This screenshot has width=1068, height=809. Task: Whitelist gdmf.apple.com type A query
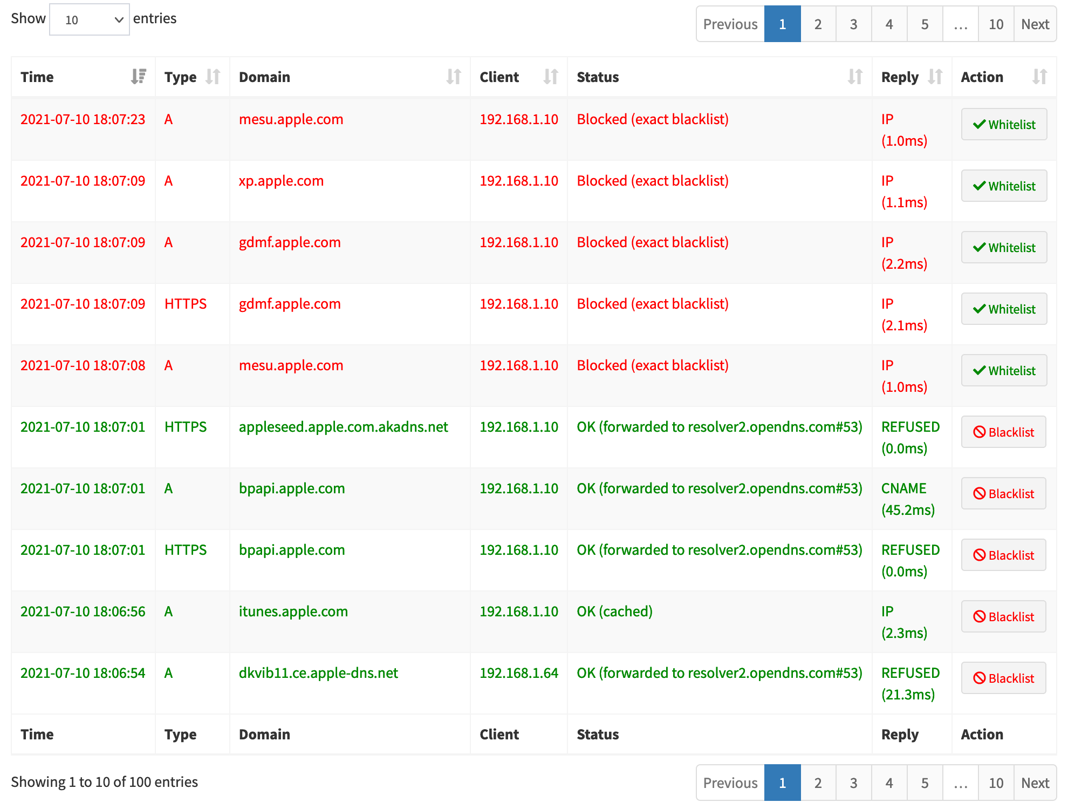click(1004, 247)
